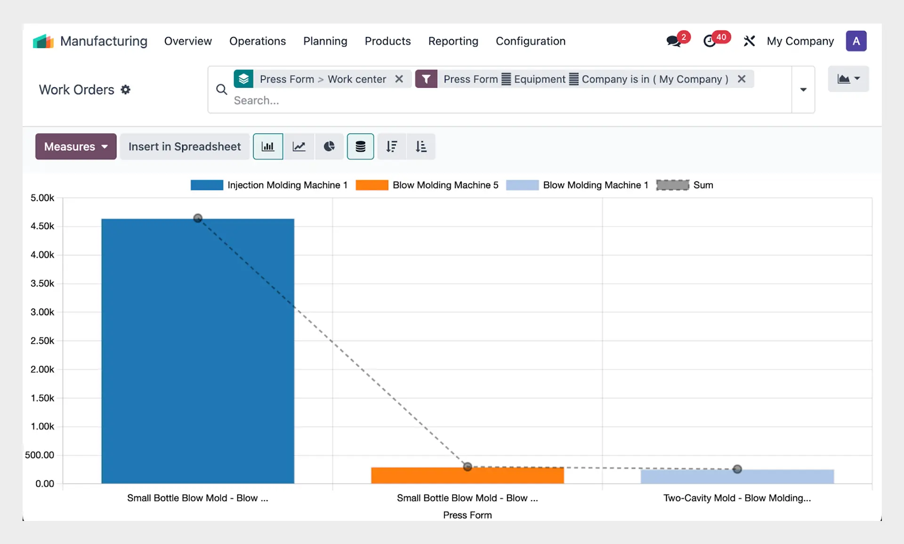Open the Configuration menu
Screen dimensions: 904x544
click(x=530, y=41)
